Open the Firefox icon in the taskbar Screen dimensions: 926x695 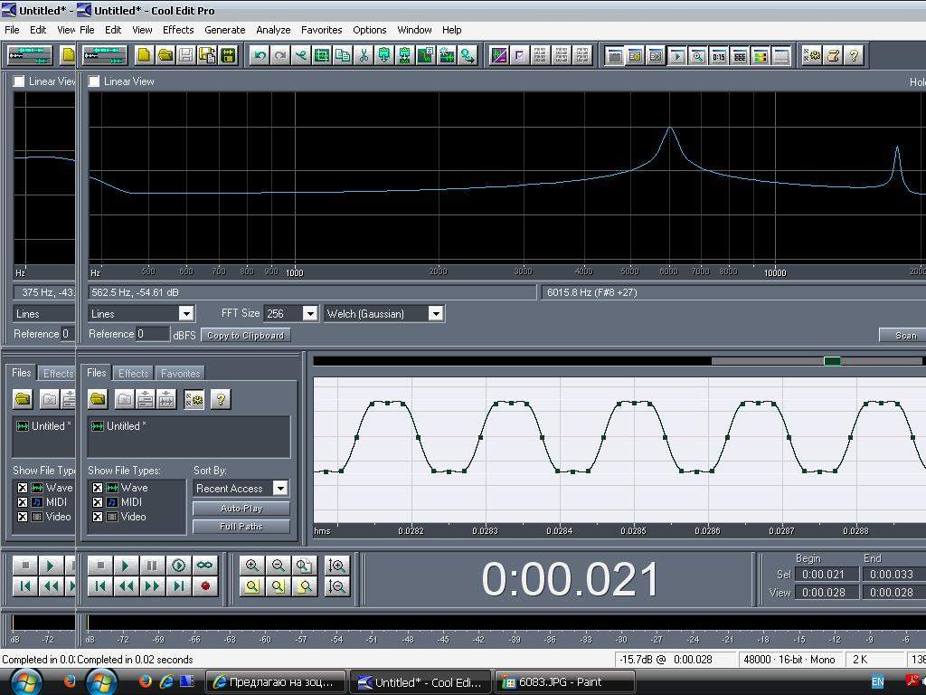coord(145,681)
